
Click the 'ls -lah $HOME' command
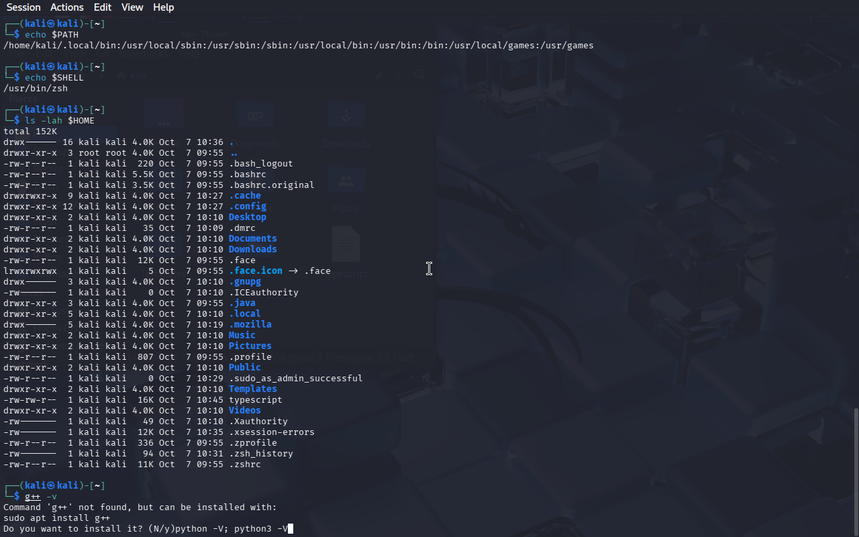coord(60,121)
